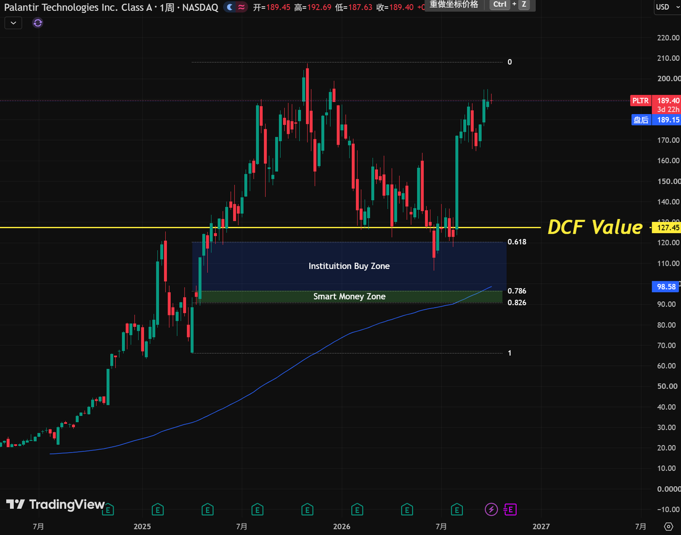Click the pink approximate-data icon beside the moon
Image resolution: width=681 pixels, height=535 pixels.
(x=241, y=7)
